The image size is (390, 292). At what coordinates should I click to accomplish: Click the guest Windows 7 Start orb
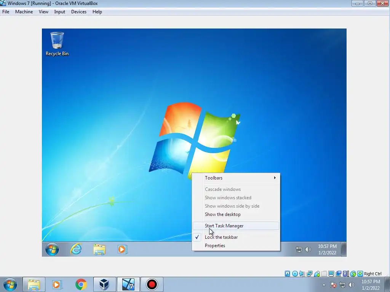pos(52,249)
